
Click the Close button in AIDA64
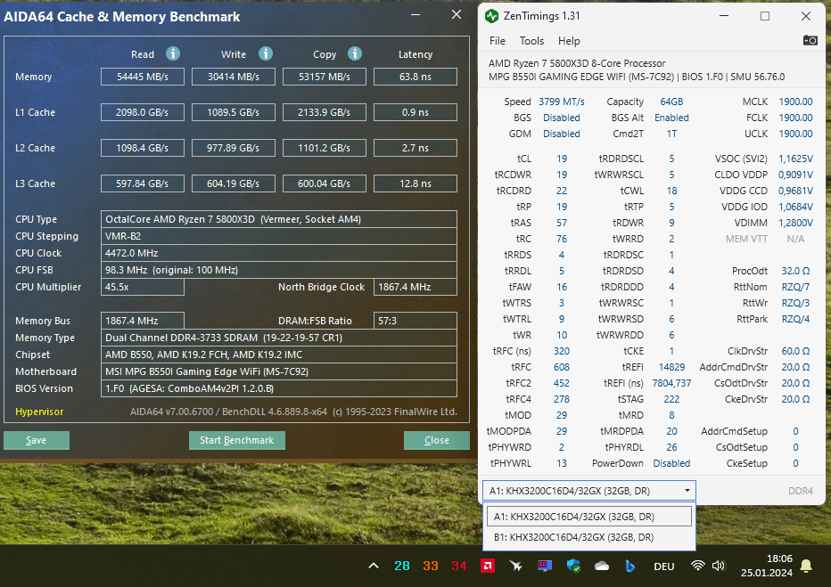click(436, 440)
